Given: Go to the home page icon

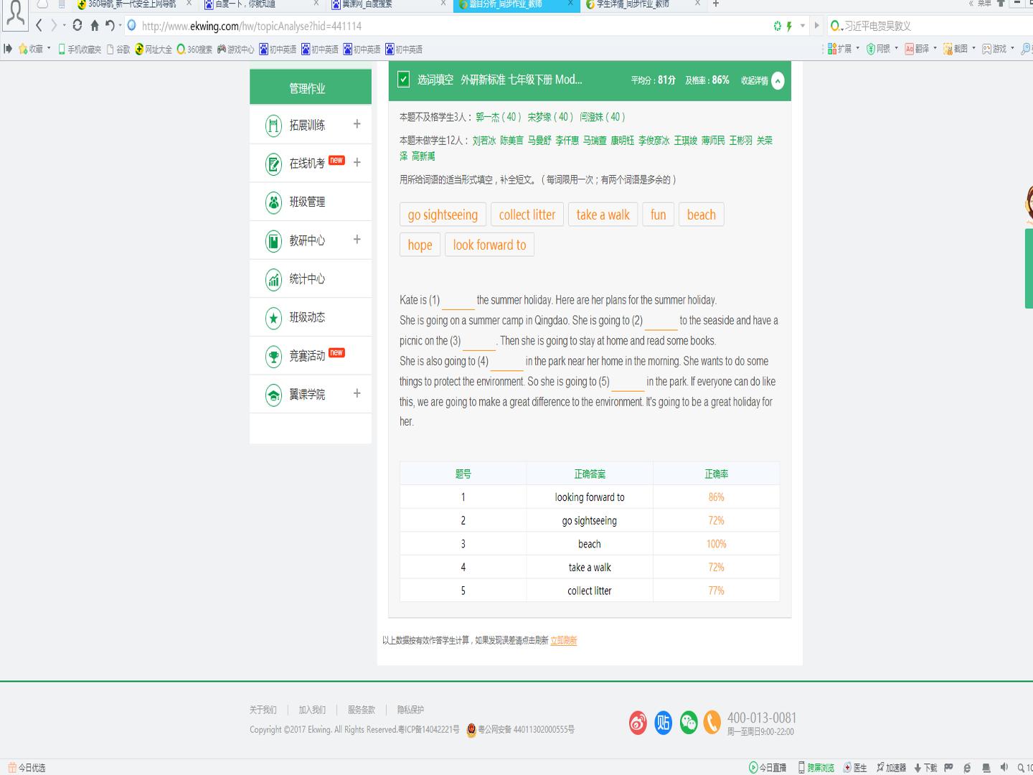Looking at the screenshot, I should point(94,26).
